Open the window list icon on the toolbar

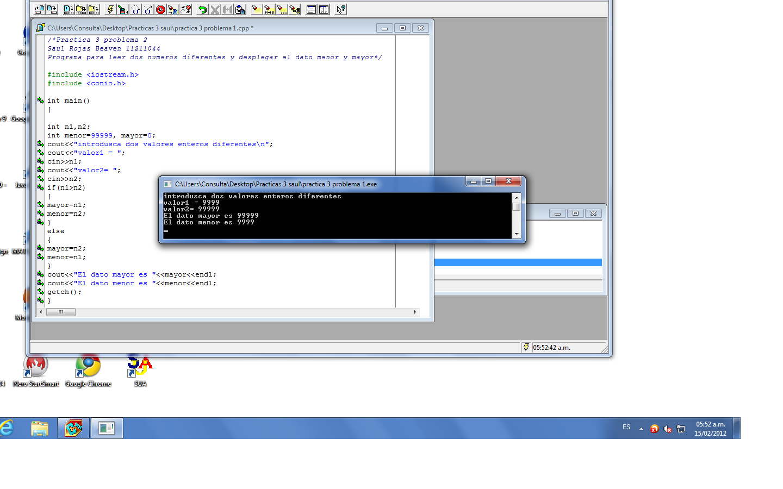[311, 9]
